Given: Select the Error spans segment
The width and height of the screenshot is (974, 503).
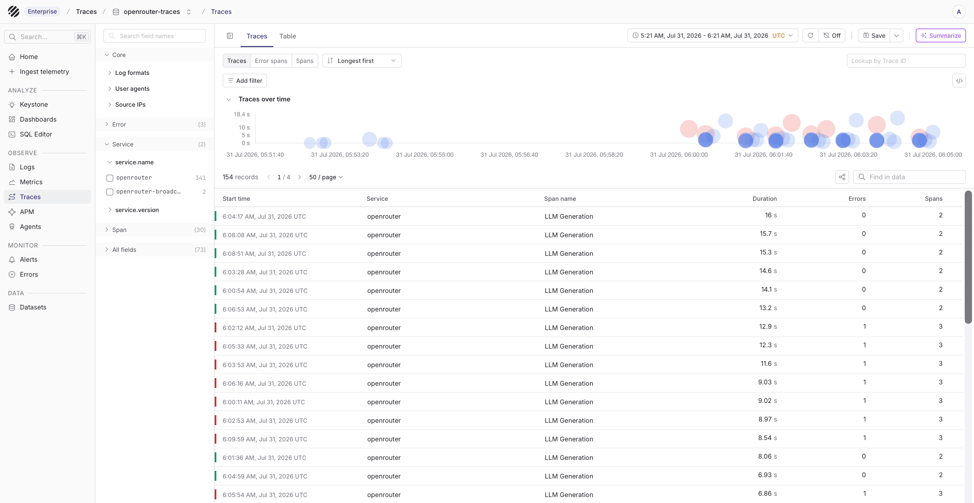Looking at the screenshot, I should pos(271,61).
